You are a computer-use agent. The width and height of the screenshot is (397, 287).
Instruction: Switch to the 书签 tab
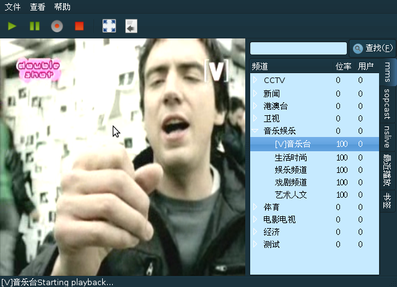(387, 201)
